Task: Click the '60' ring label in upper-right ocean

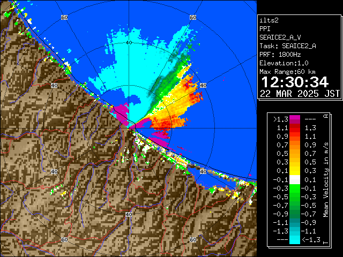Action: coord(193,17)
